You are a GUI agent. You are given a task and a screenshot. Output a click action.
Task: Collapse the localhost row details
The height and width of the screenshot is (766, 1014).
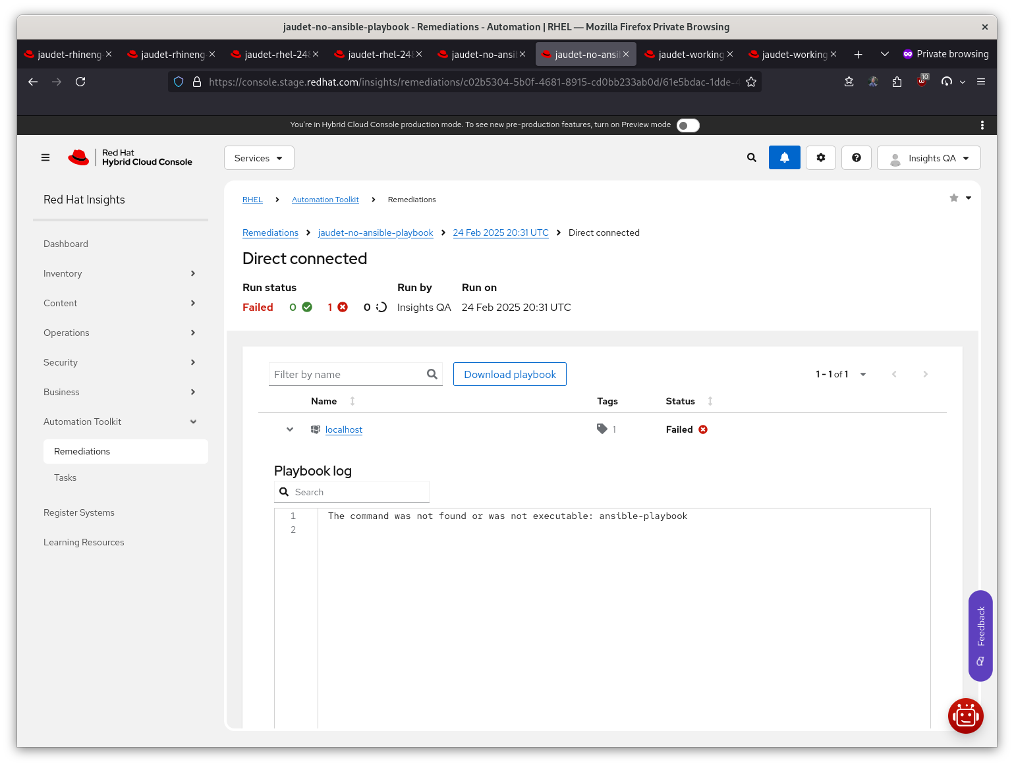[290, 429]
